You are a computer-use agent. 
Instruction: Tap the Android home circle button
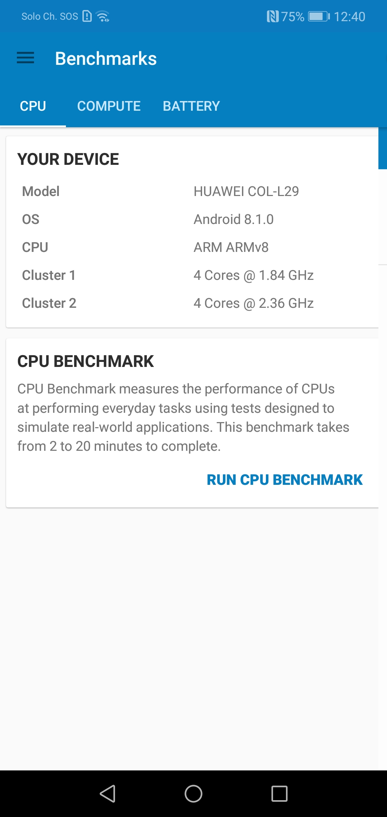pyautogui.click(x=193, y=793)
